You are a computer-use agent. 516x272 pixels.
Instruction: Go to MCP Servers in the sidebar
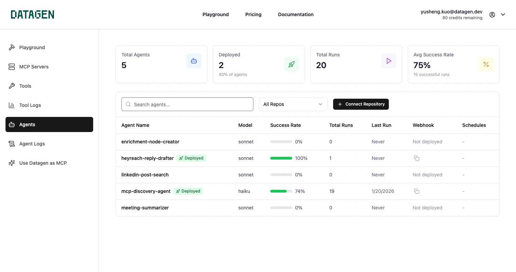[49, 67]
